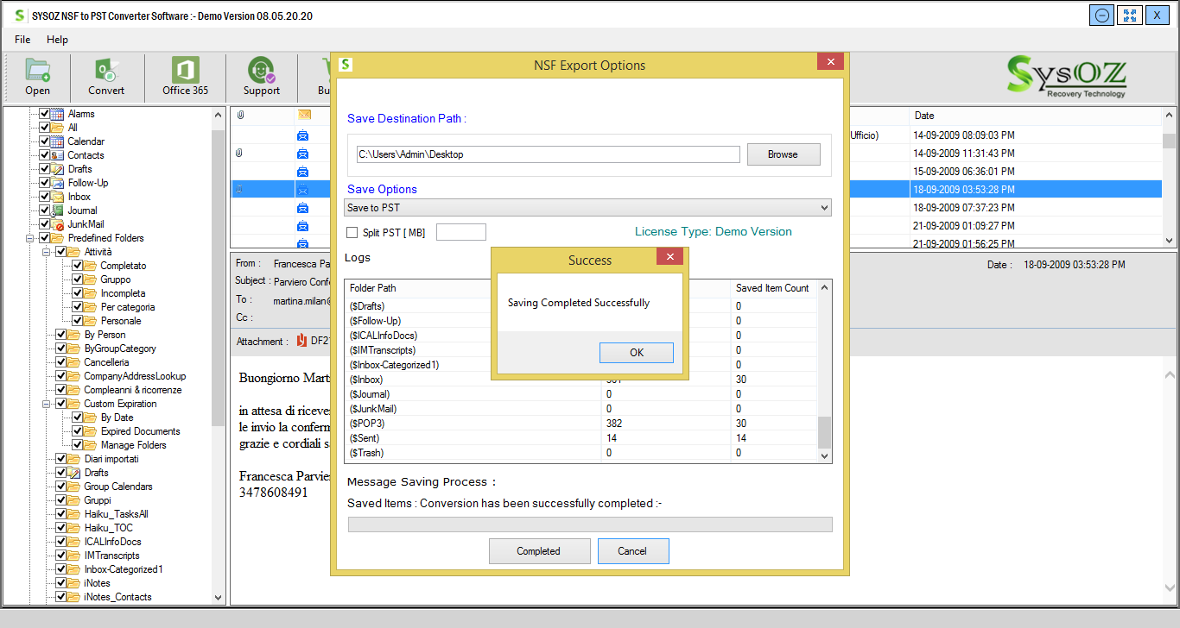Click the Predefined Folders folder icon
Viewport: 1180px width, 628px height.
57,238
